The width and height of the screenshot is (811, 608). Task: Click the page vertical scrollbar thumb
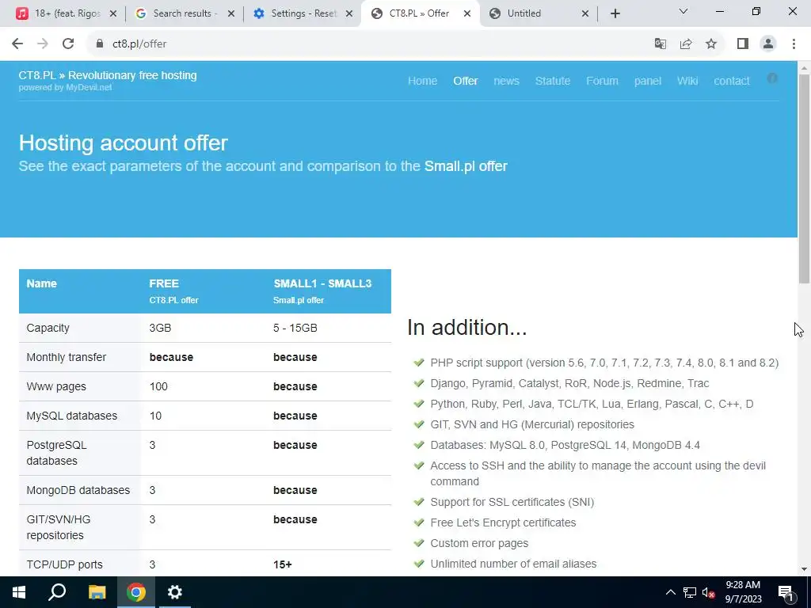click(804, 178)
